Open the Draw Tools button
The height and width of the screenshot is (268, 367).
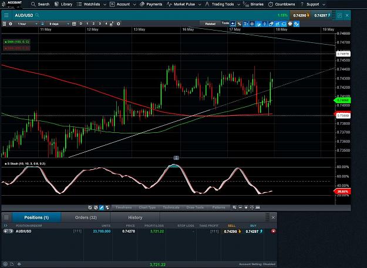click(195, 207)
